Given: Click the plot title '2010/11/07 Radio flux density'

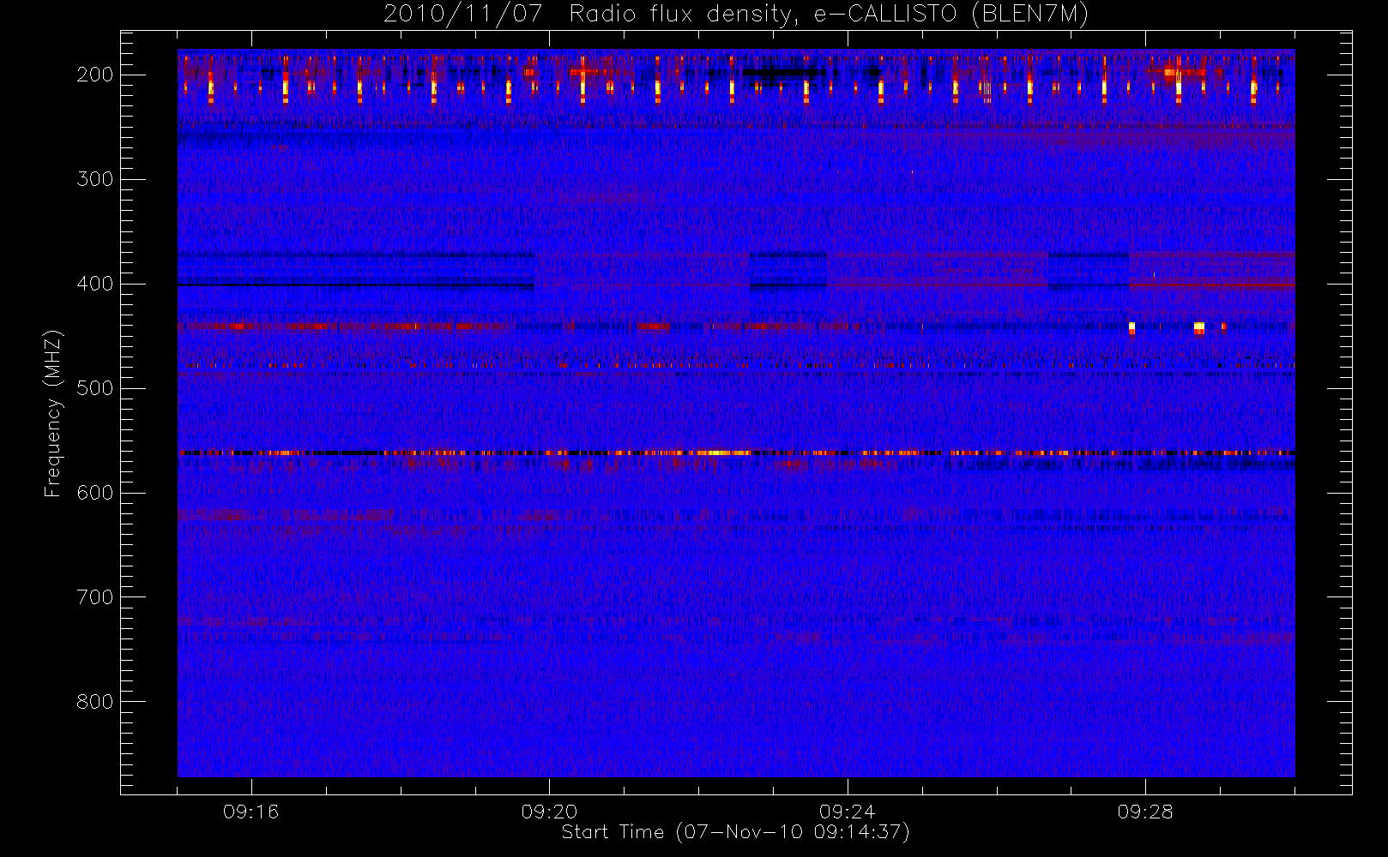Looking at the screenshot, I should pyautogui.click(x=736, y=15).
